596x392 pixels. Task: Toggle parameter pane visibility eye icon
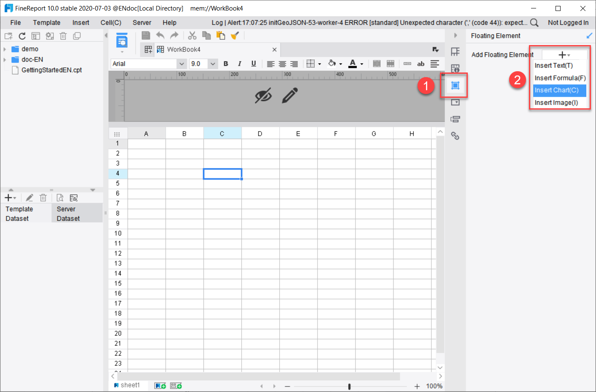coord(263,96)
